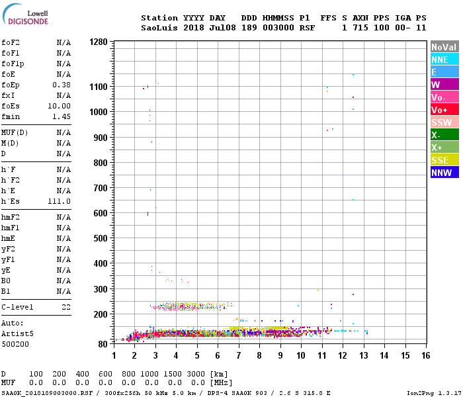The image size is (463, 397).
Task: Click the hmF2 parameter label
Action: pos(11,217)
